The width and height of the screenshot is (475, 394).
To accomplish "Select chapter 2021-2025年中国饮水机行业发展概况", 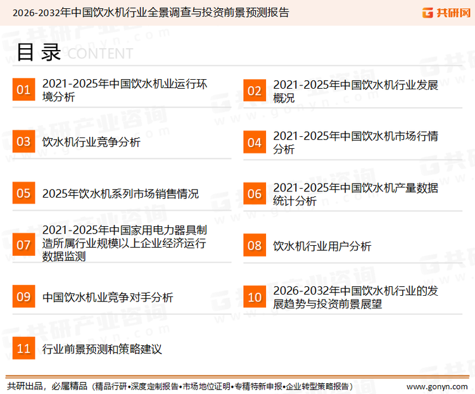I will [355, 91].
